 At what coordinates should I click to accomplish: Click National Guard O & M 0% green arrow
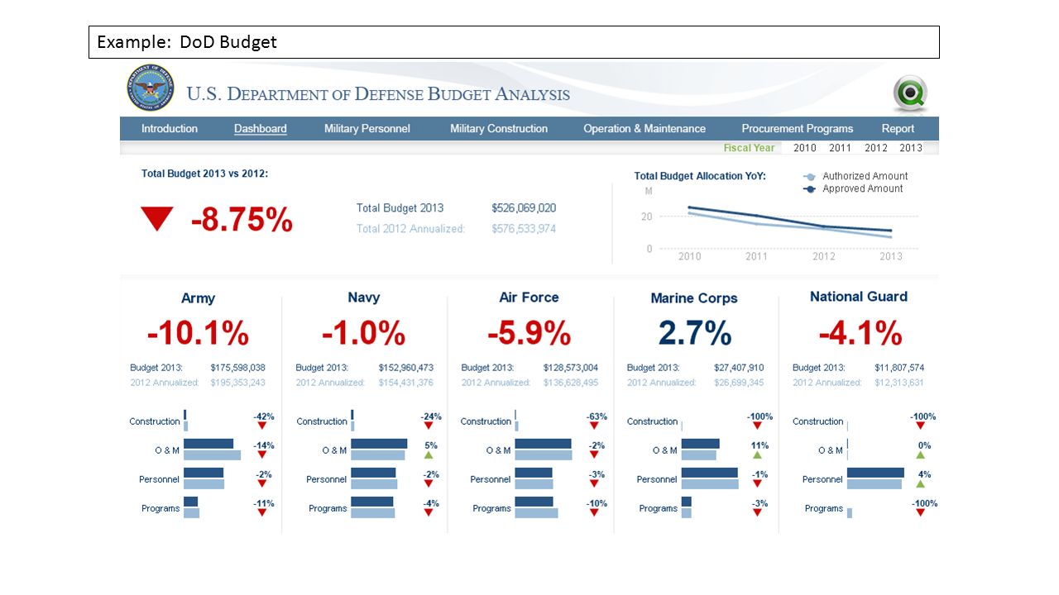[x=920, y=455]
